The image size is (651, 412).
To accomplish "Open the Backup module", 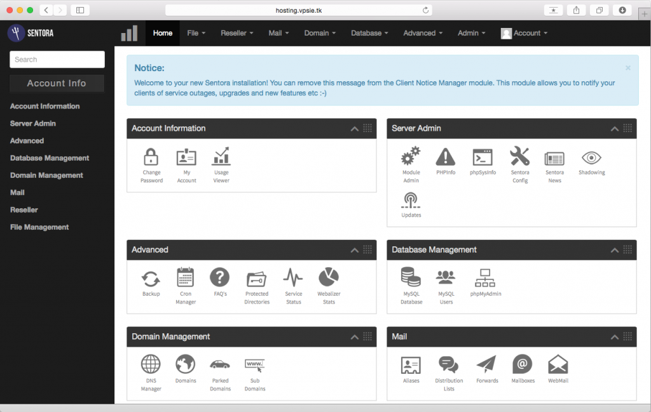I will click(151, 283).
